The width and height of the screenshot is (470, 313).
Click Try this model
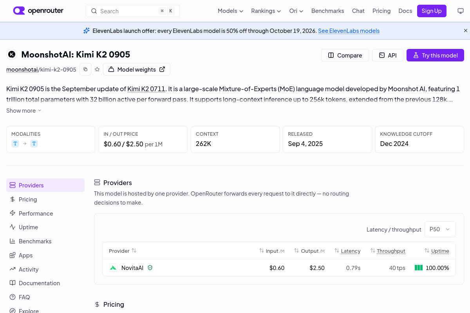click(x=435, y=55)
